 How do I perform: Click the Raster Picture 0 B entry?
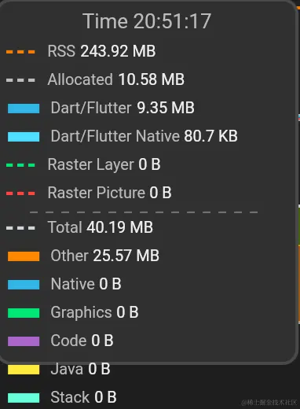click(x=109, y=193)
